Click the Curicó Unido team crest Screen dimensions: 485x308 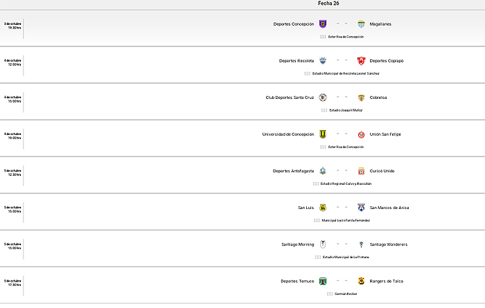point(361,171)
